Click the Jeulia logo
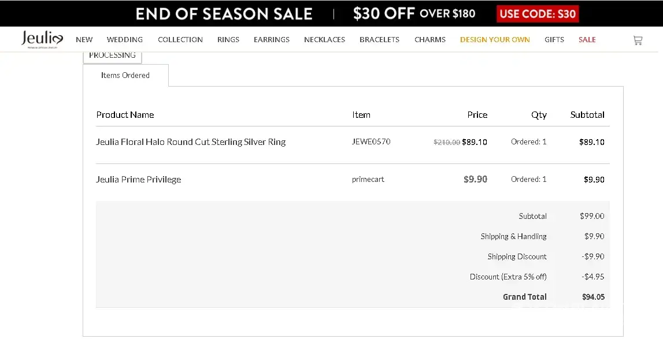Viewport: 663px width, 339px height. [x=42, y=39]
